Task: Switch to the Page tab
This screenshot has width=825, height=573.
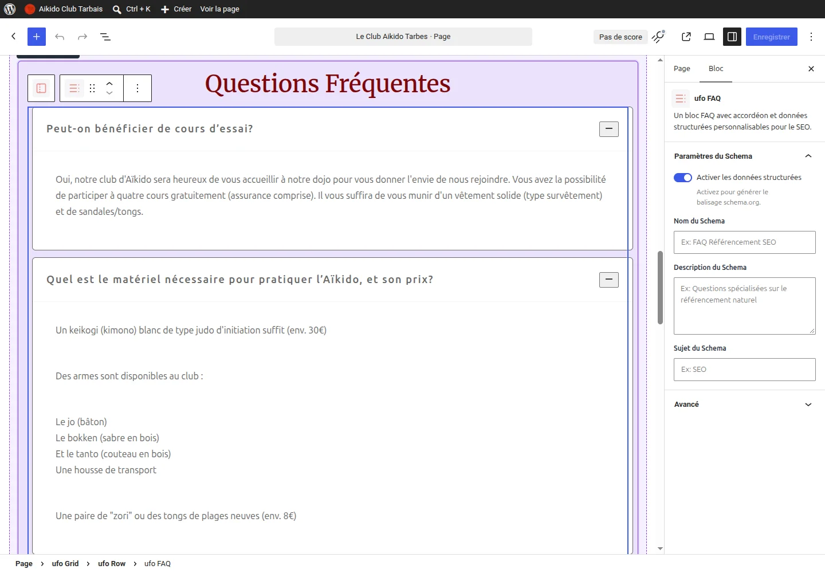Action: pyautogui.click(x=682, y=69)
